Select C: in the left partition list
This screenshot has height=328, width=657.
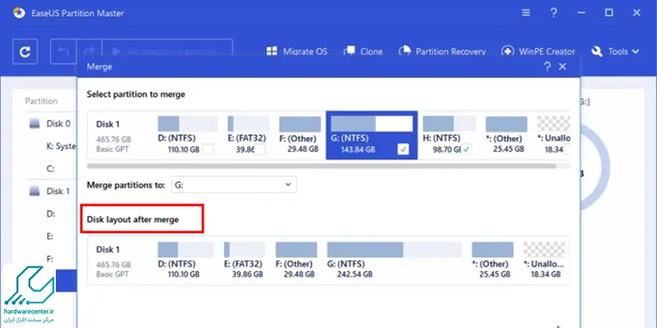(x=51, y=169)
